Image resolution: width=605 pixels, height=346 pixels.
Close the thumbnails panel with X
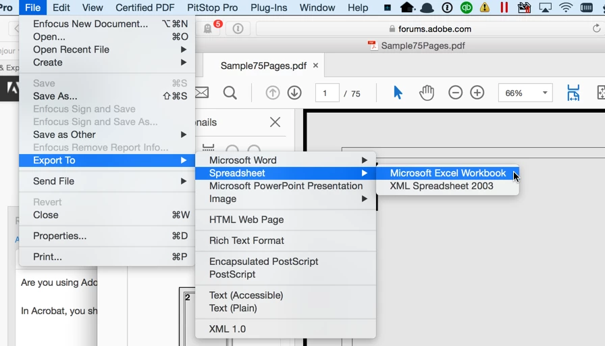pyautogui.click(x=275, y=122)
